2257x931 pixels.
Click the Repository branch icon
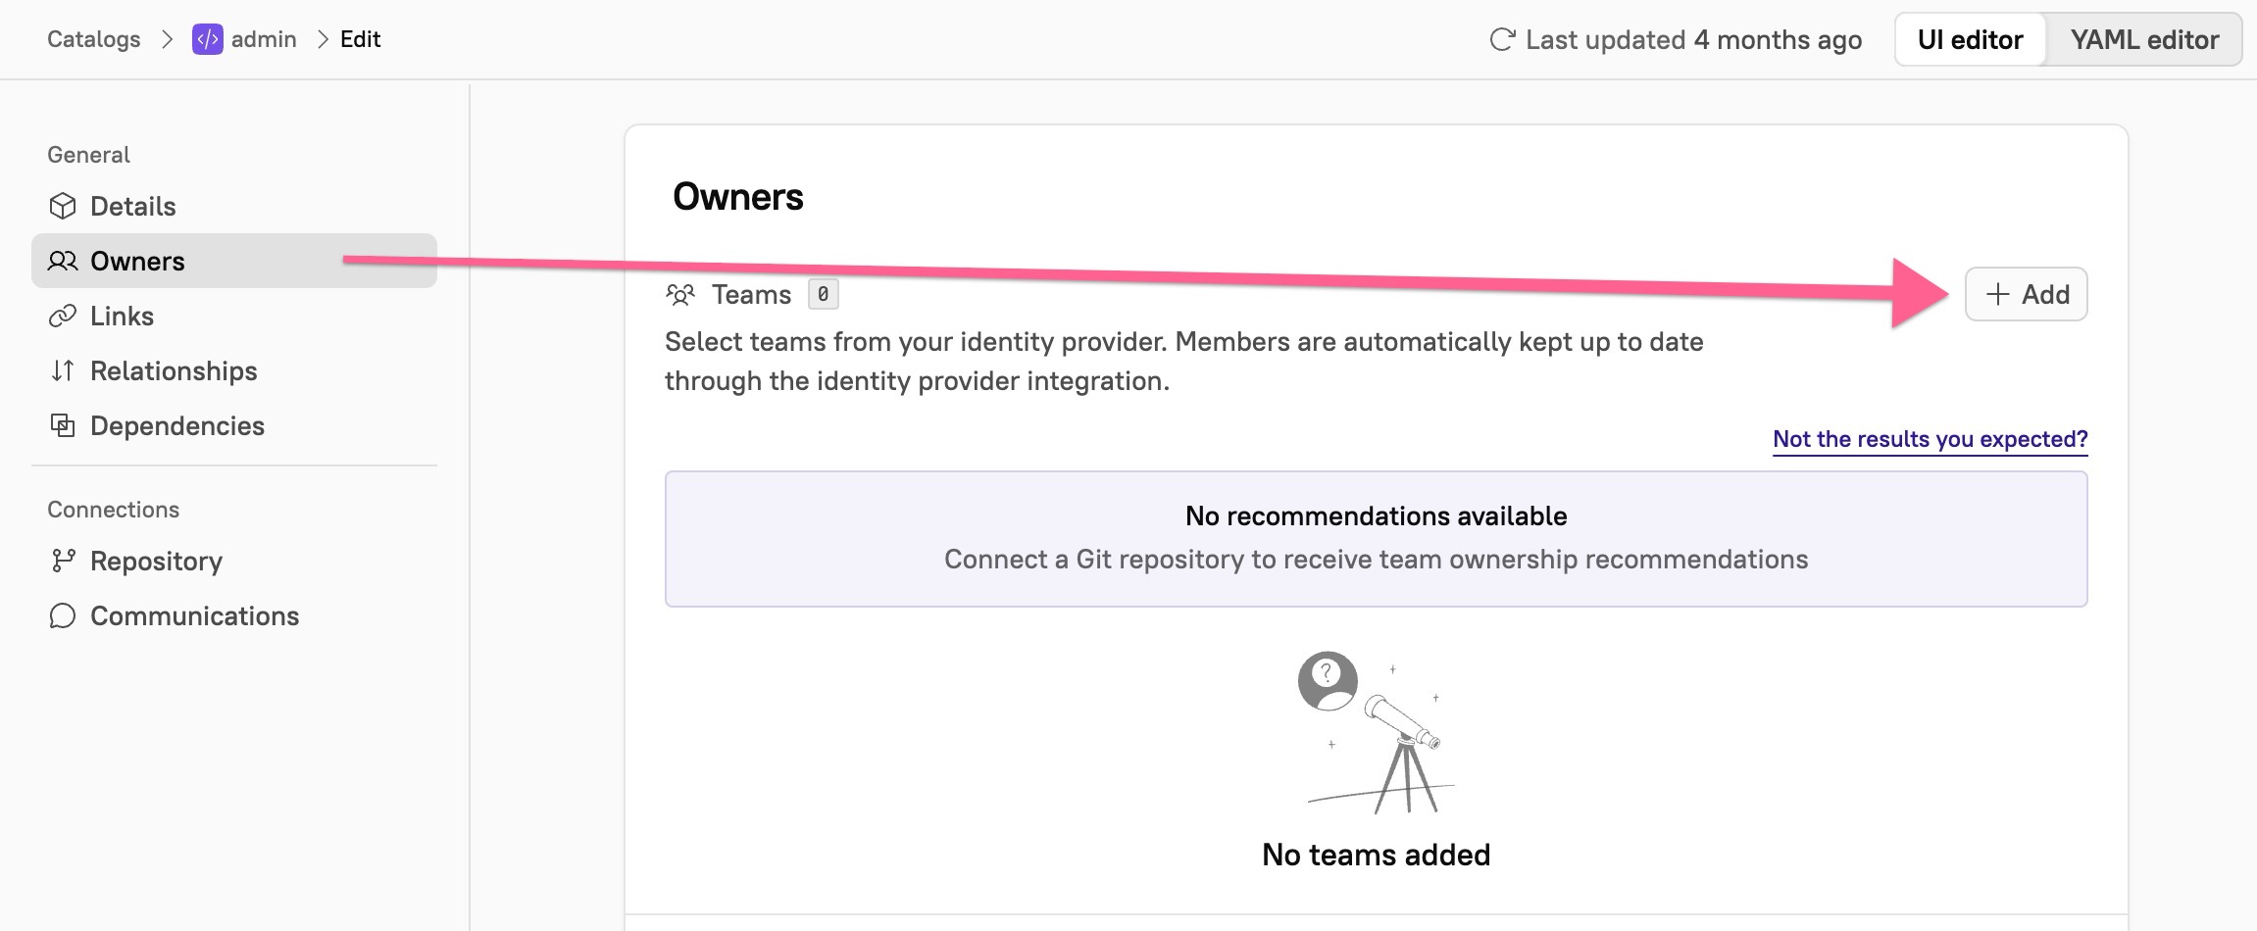[x=62, y=561]
